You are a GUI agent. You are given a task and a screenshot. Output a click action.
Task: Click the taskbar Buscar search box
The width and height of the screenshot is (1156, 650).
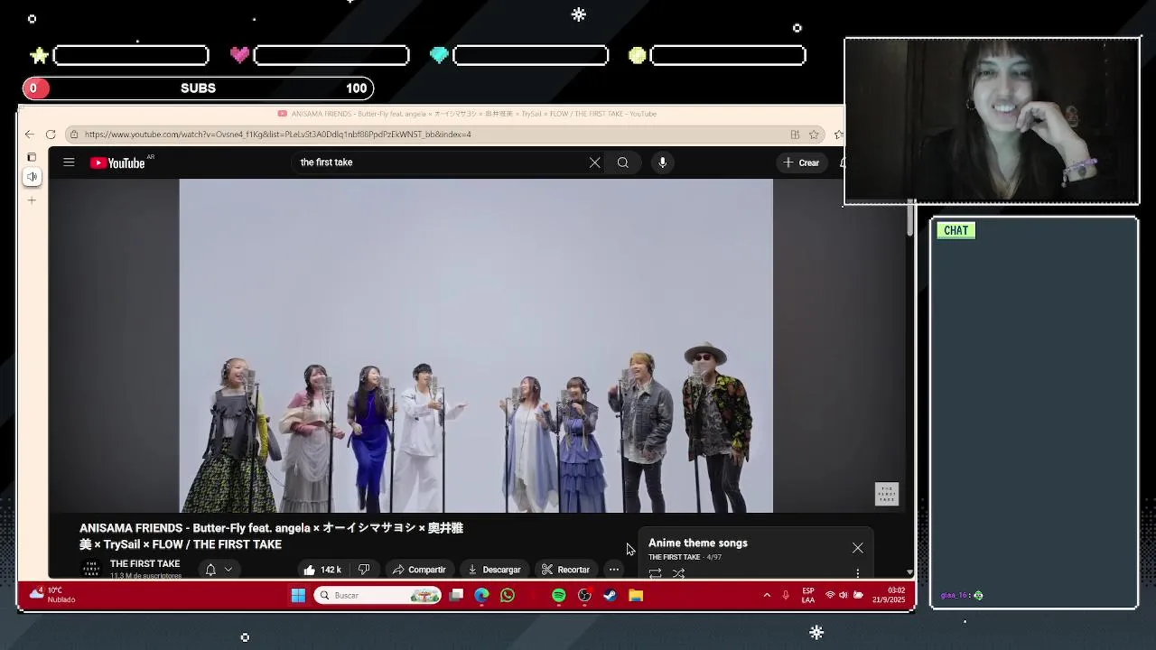pyautogui.click(x=378, y=596)
